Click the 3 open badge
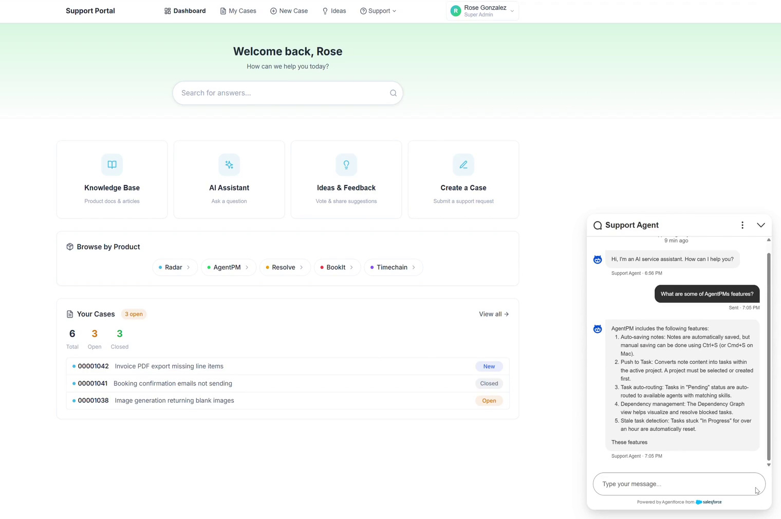Screen dimensions: 781x519 pyautogui.click(x=134, y=314)
